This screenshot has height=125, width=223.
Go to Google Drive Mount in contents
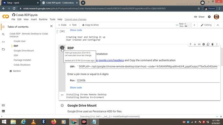pos(24,51)
